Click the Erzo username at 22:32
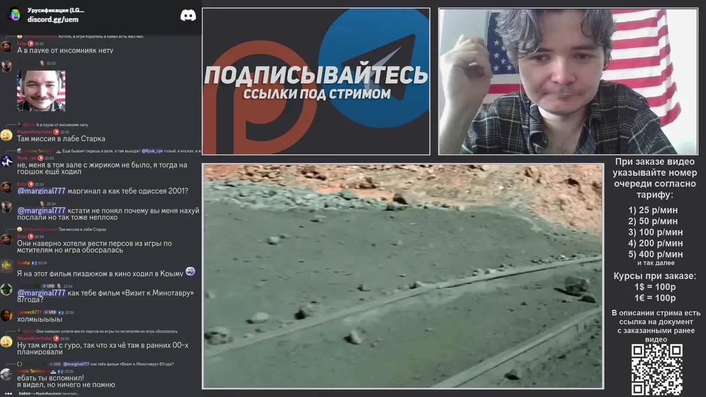The width and height of the screenshot is (706, 397). tap(22, 43)
